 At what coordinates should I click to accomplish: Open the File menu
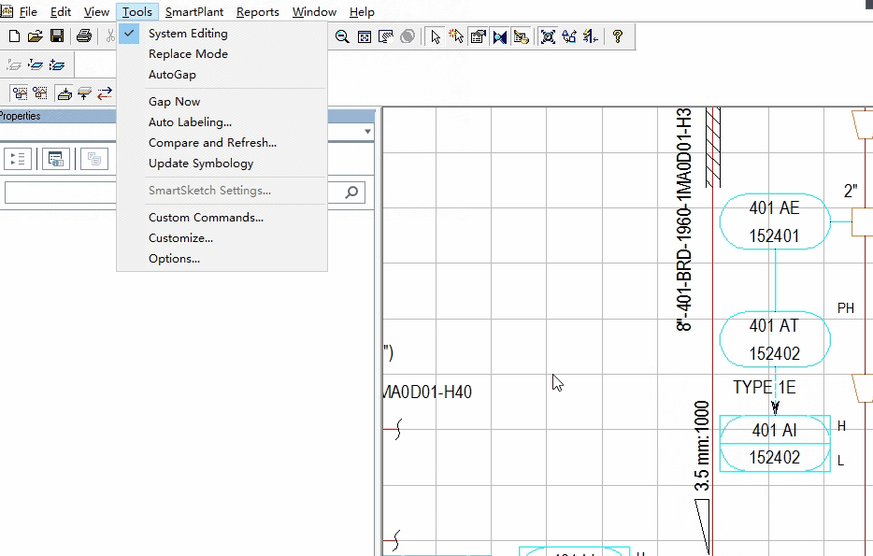click(28, 12)
